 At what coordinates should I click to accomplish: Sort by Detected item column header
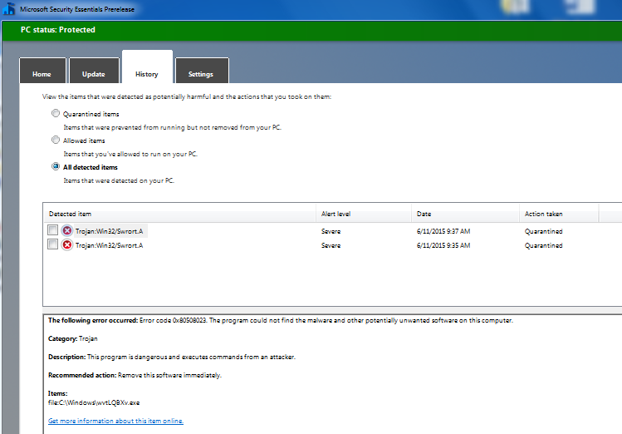point(179,214)
